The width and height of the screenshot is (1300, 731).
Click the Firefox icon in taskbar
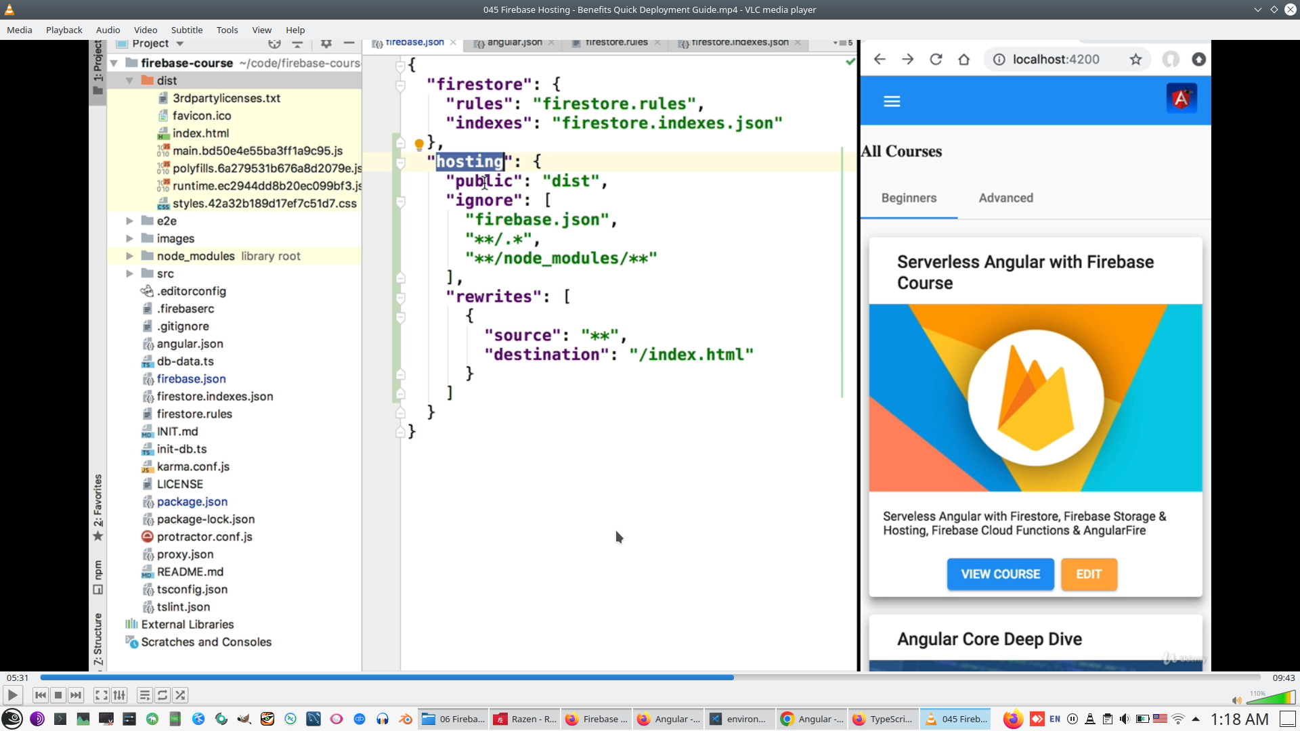pos(1012,719)
